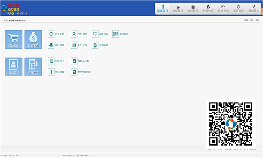Open 前台收银 front desk cashier tile
The height and width of the screenshot is (158, 263).
coord(14,39)
